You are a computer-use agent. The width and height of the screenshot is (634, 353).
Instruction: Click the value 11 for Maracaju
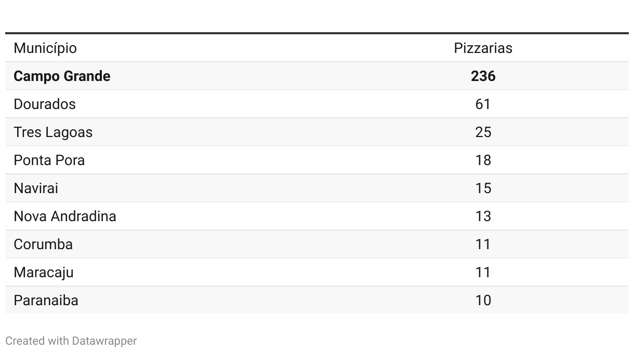point(483,273)
